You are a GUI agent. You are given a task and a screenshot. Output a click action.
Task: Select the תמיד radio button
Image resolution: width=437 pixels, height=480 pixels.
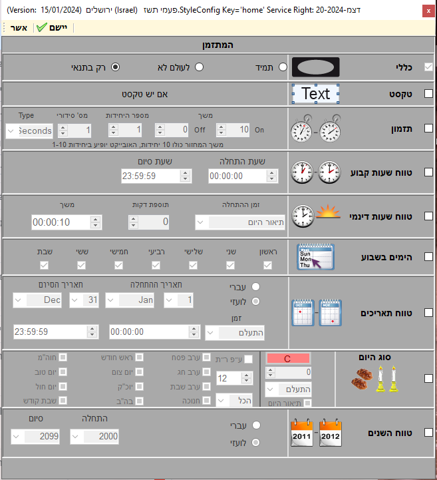pyautogui.click(x=283, y=67)
